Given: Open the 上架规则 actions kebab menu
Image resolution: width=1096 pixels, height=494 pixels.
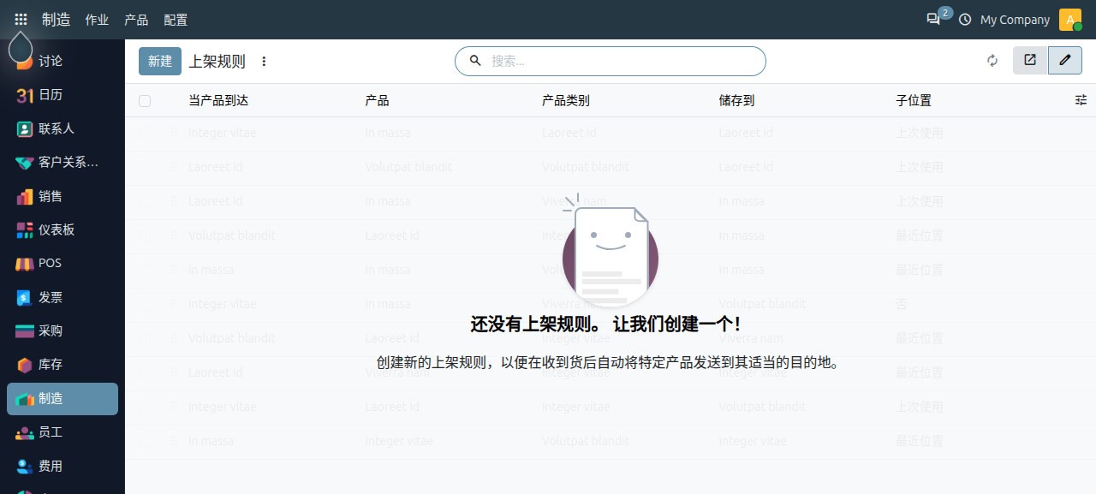Looking at the screenshot, I should click(264, 62).
